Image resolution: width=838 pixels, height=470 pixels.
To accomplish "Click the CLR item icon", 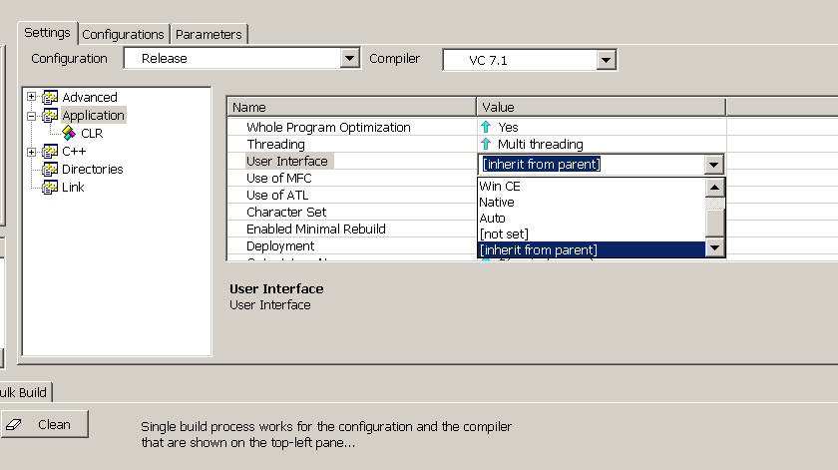I will tap(69, 133).
